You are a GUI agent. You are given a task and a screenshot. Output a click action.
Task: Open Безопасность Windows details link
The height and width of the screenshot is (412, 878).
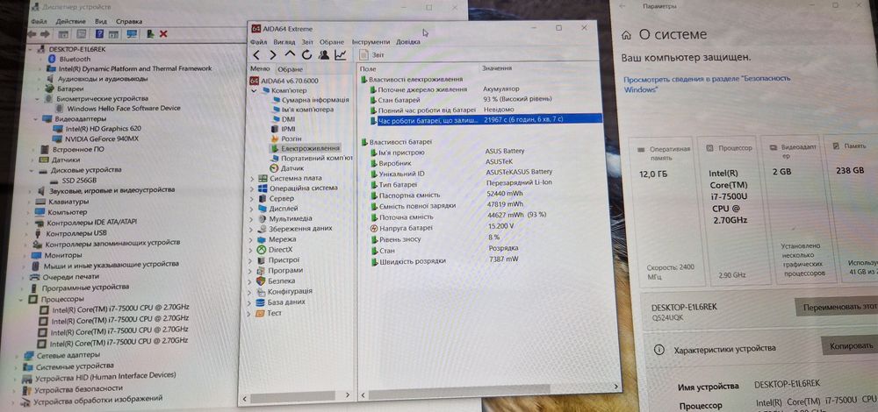coord(707,84)
